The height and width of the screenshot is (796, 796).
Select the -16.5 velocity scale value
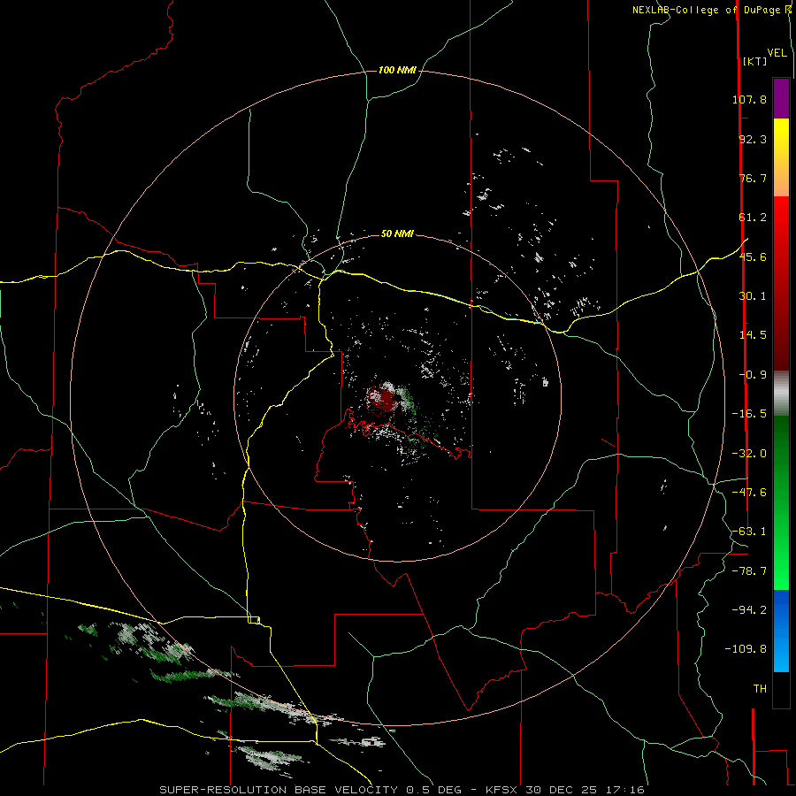click(749, 414)
